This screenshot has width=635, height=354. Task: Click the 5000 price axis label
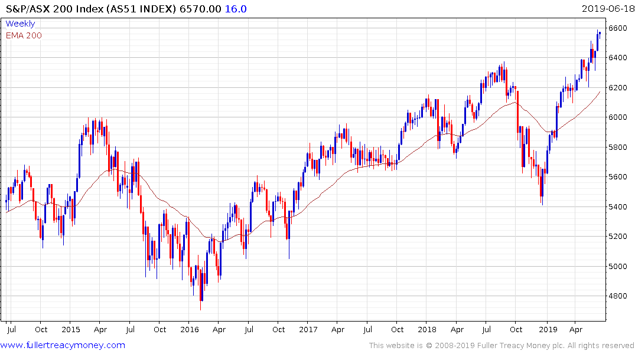[618, 266]
